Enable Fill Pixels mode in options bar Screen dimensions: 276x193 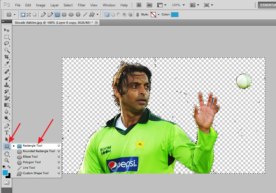coord(35,15)
